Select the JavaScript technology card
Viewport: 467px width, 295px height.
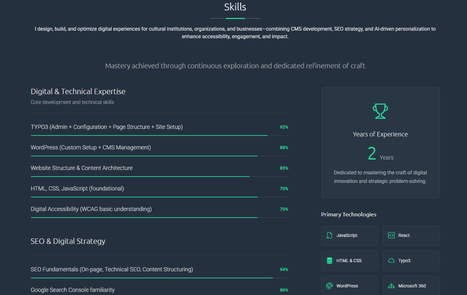point(349,235)
